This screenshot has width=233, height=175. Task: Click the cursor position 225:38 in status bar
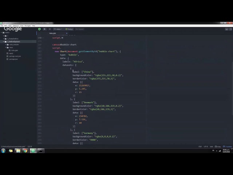[30, 147]
